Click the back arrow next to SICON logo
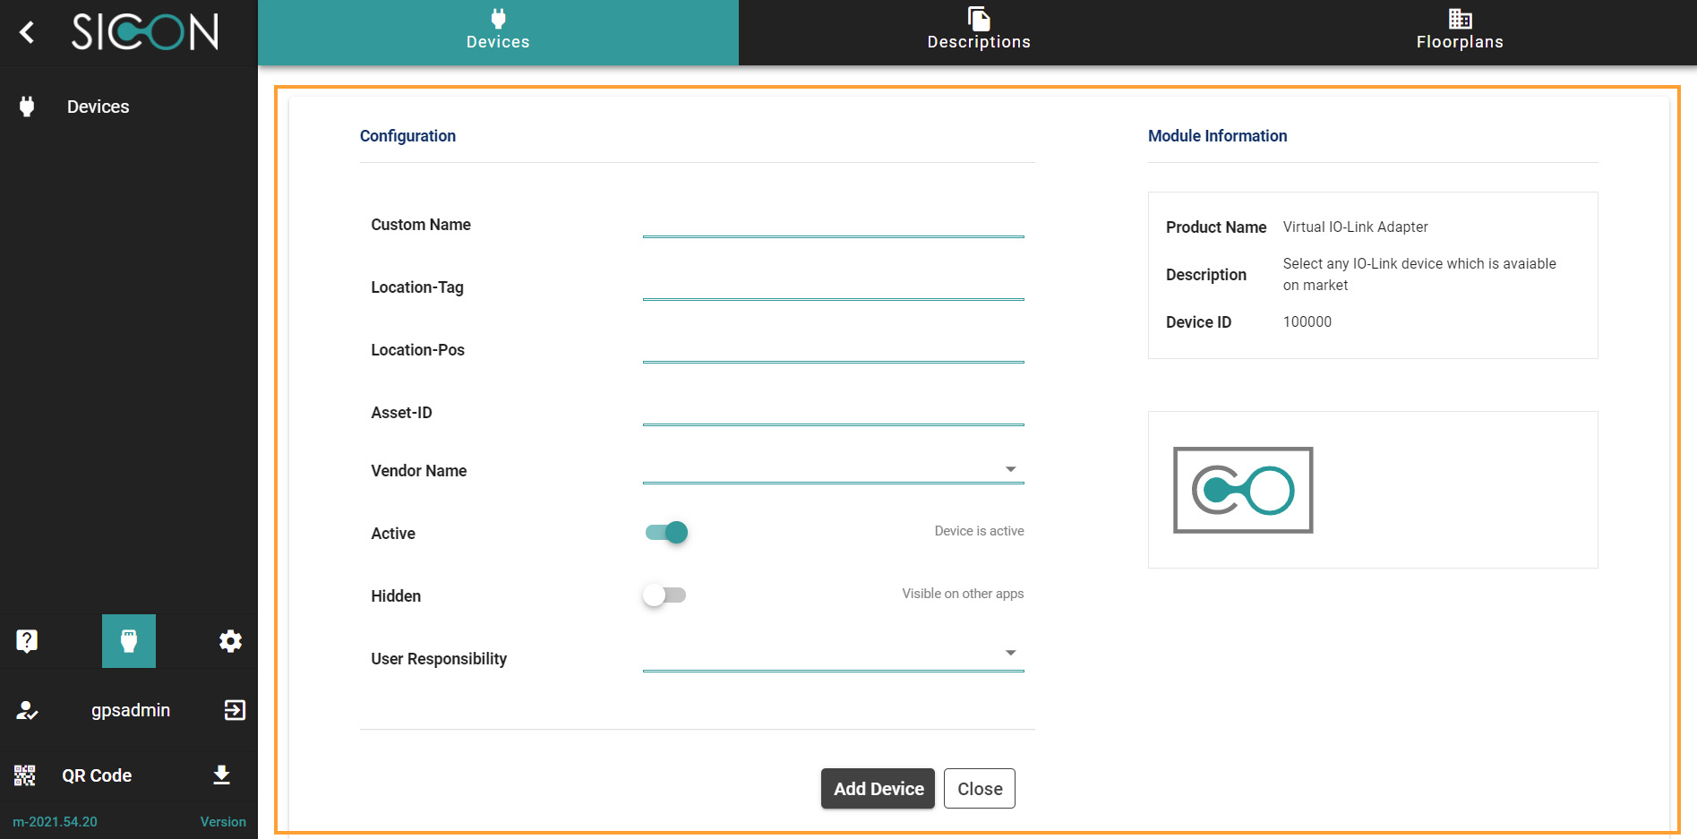This screenshot has width=1697, height=839. coord(27,33)
